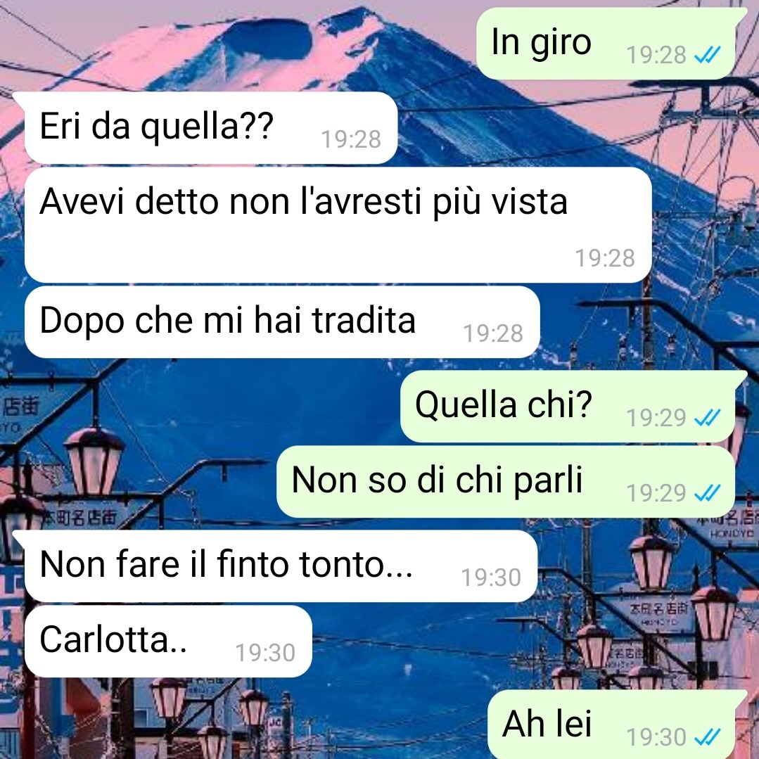Screen dimensions: 759x759
Task: Tap the message 'Avevi detto non l'avresti più vista'
Action: (338, 224)
